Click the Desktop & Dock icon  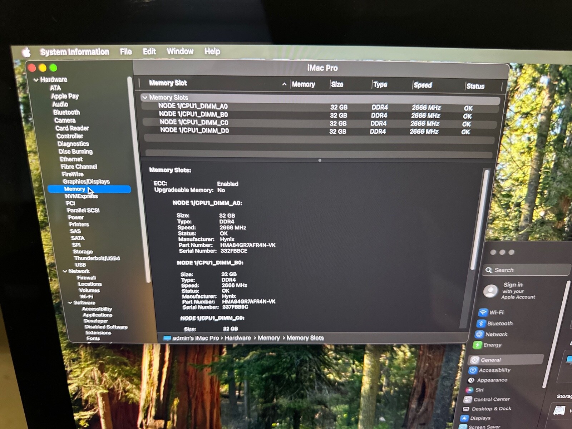pos(465,409)
